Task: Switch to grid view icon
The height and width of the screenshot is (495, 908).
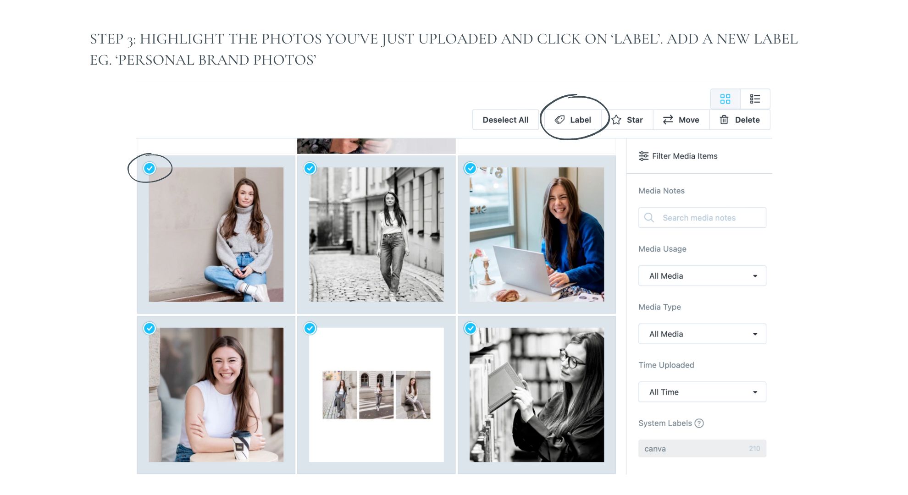Action: point(725,99)
